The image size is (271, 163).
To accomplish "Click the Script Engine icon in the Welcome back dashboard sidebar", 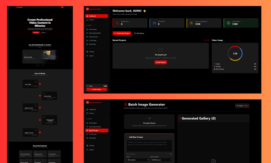I will tap(87, 29).
